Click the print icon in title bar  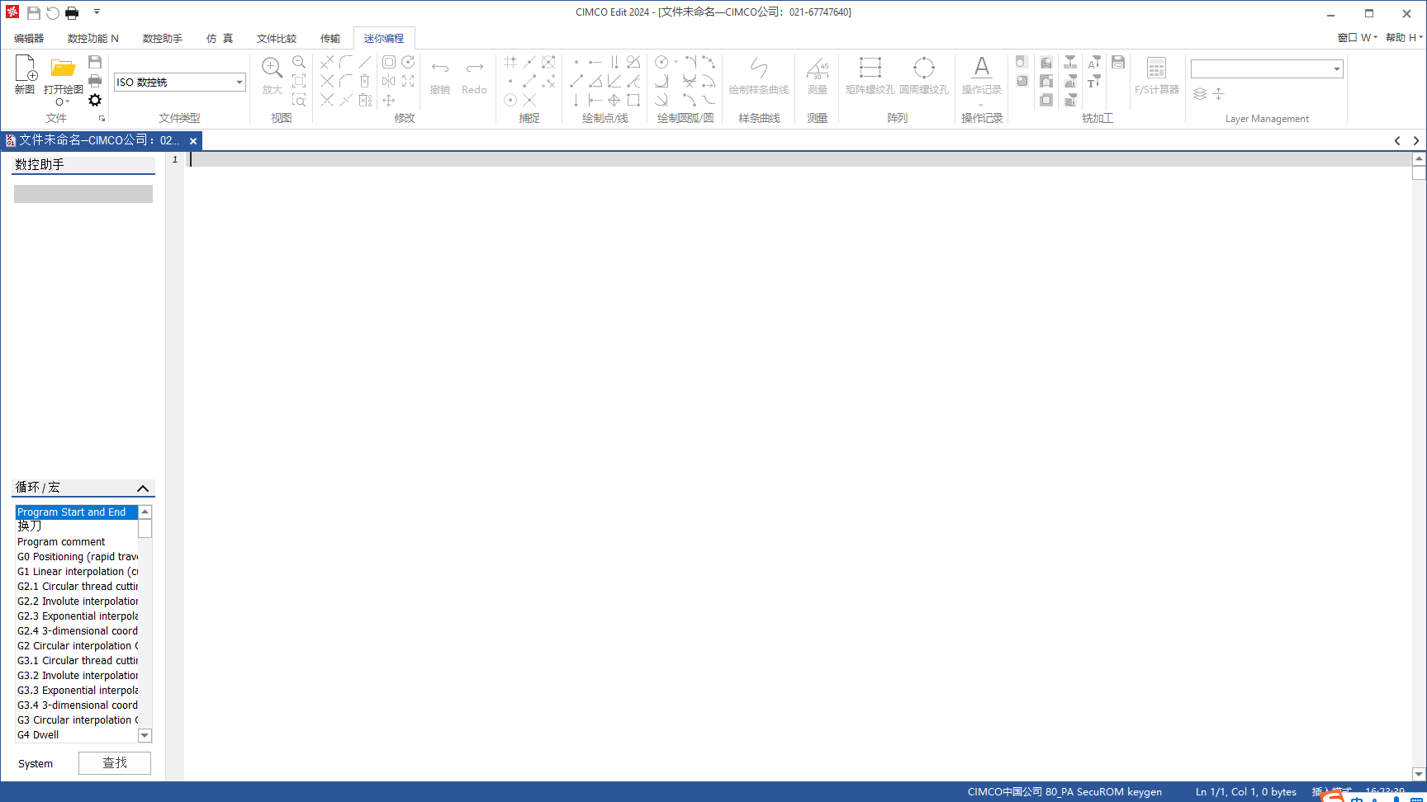point(72,12)
